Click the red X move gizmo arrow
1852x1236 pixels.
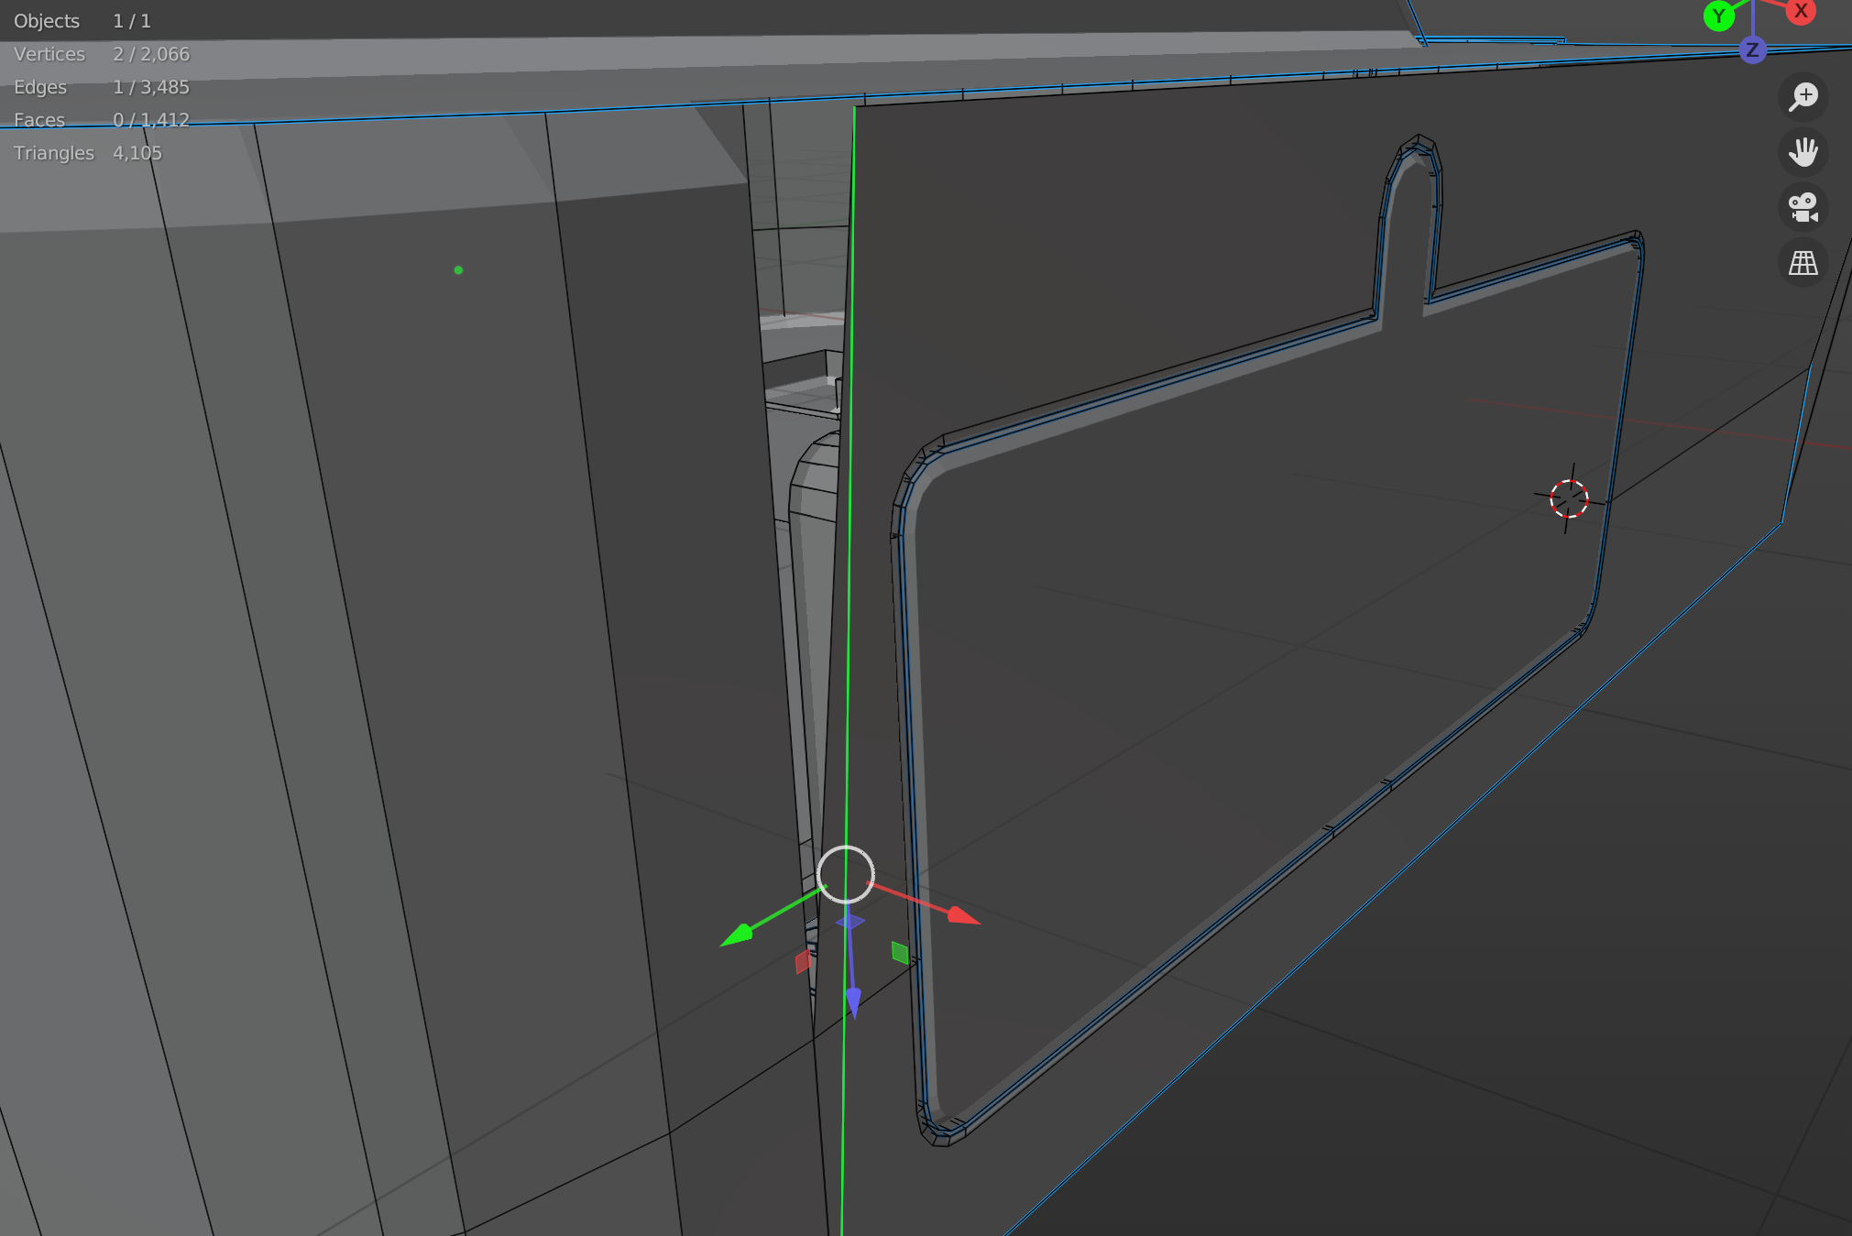(962, 915)
